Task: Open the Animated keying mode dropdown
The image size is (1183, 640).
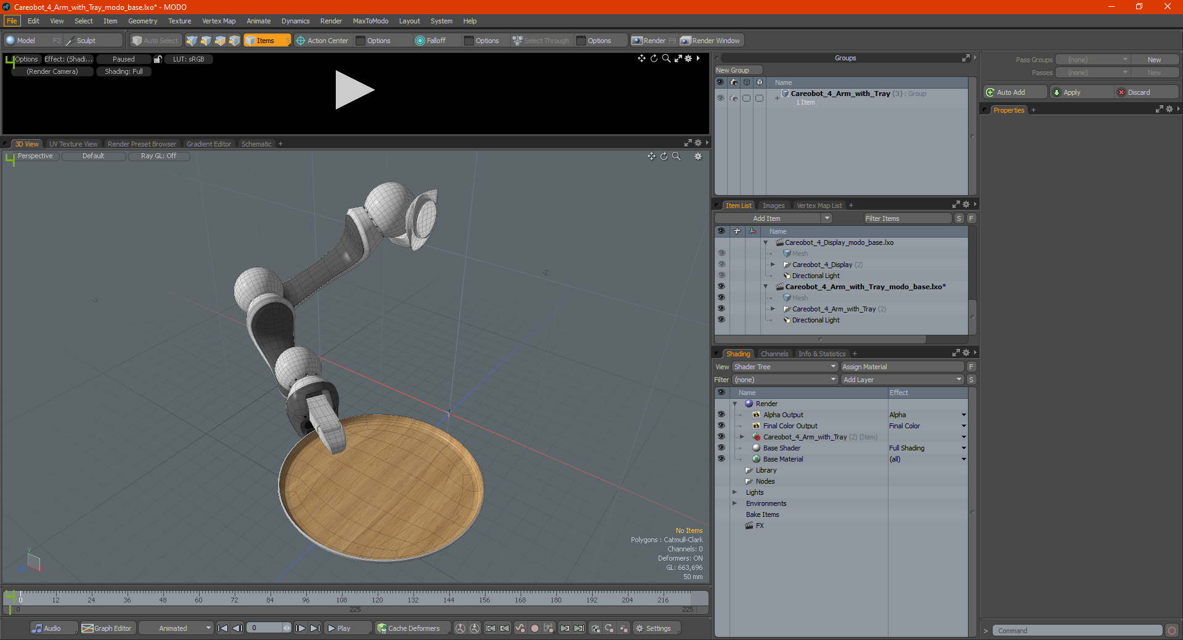Action: [x=176, y=628]
